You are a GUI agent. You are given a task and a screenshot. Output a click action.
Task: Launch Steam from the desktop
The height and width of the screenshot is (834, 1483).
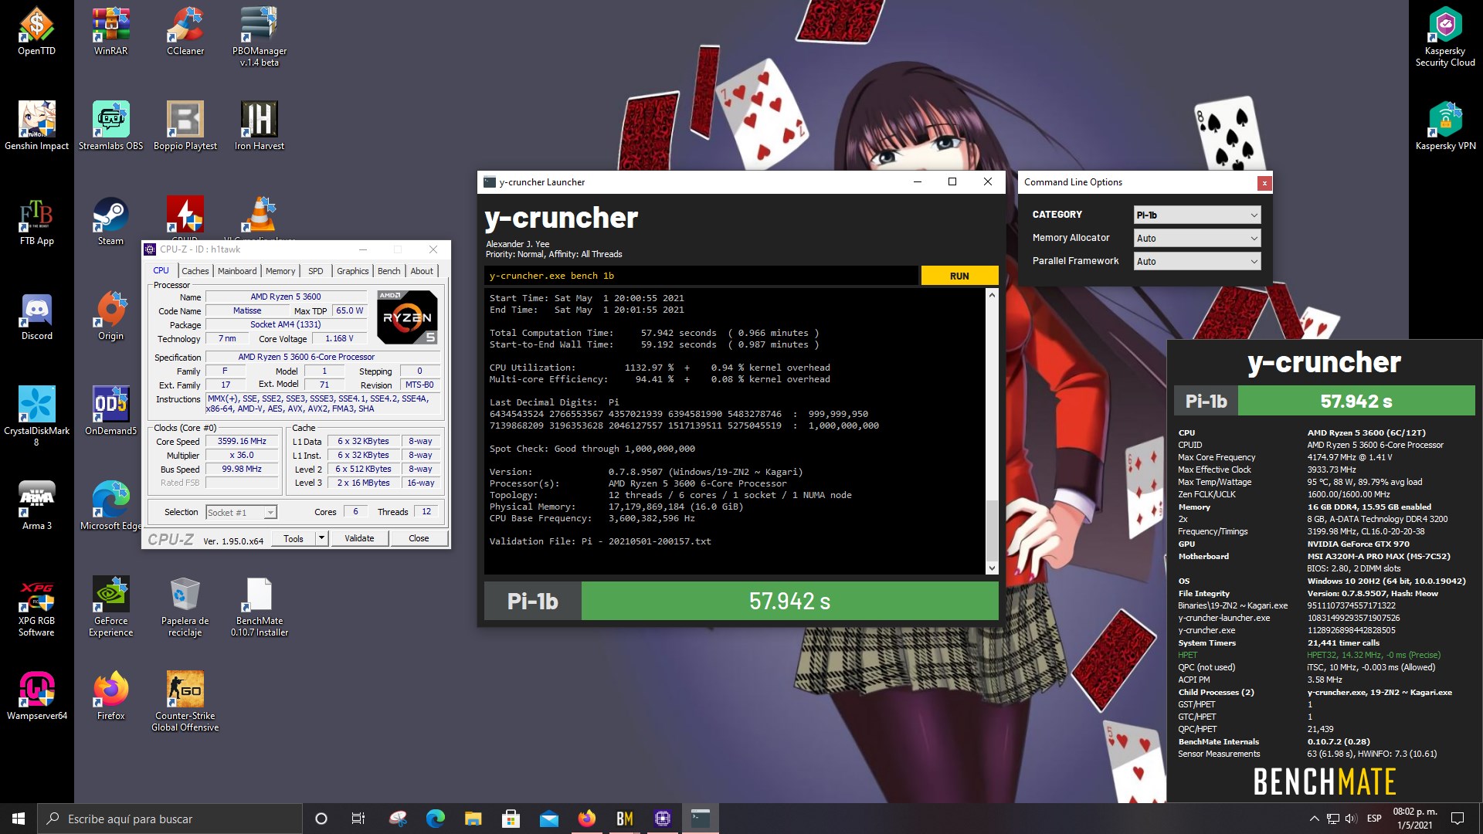coord(110,222)
